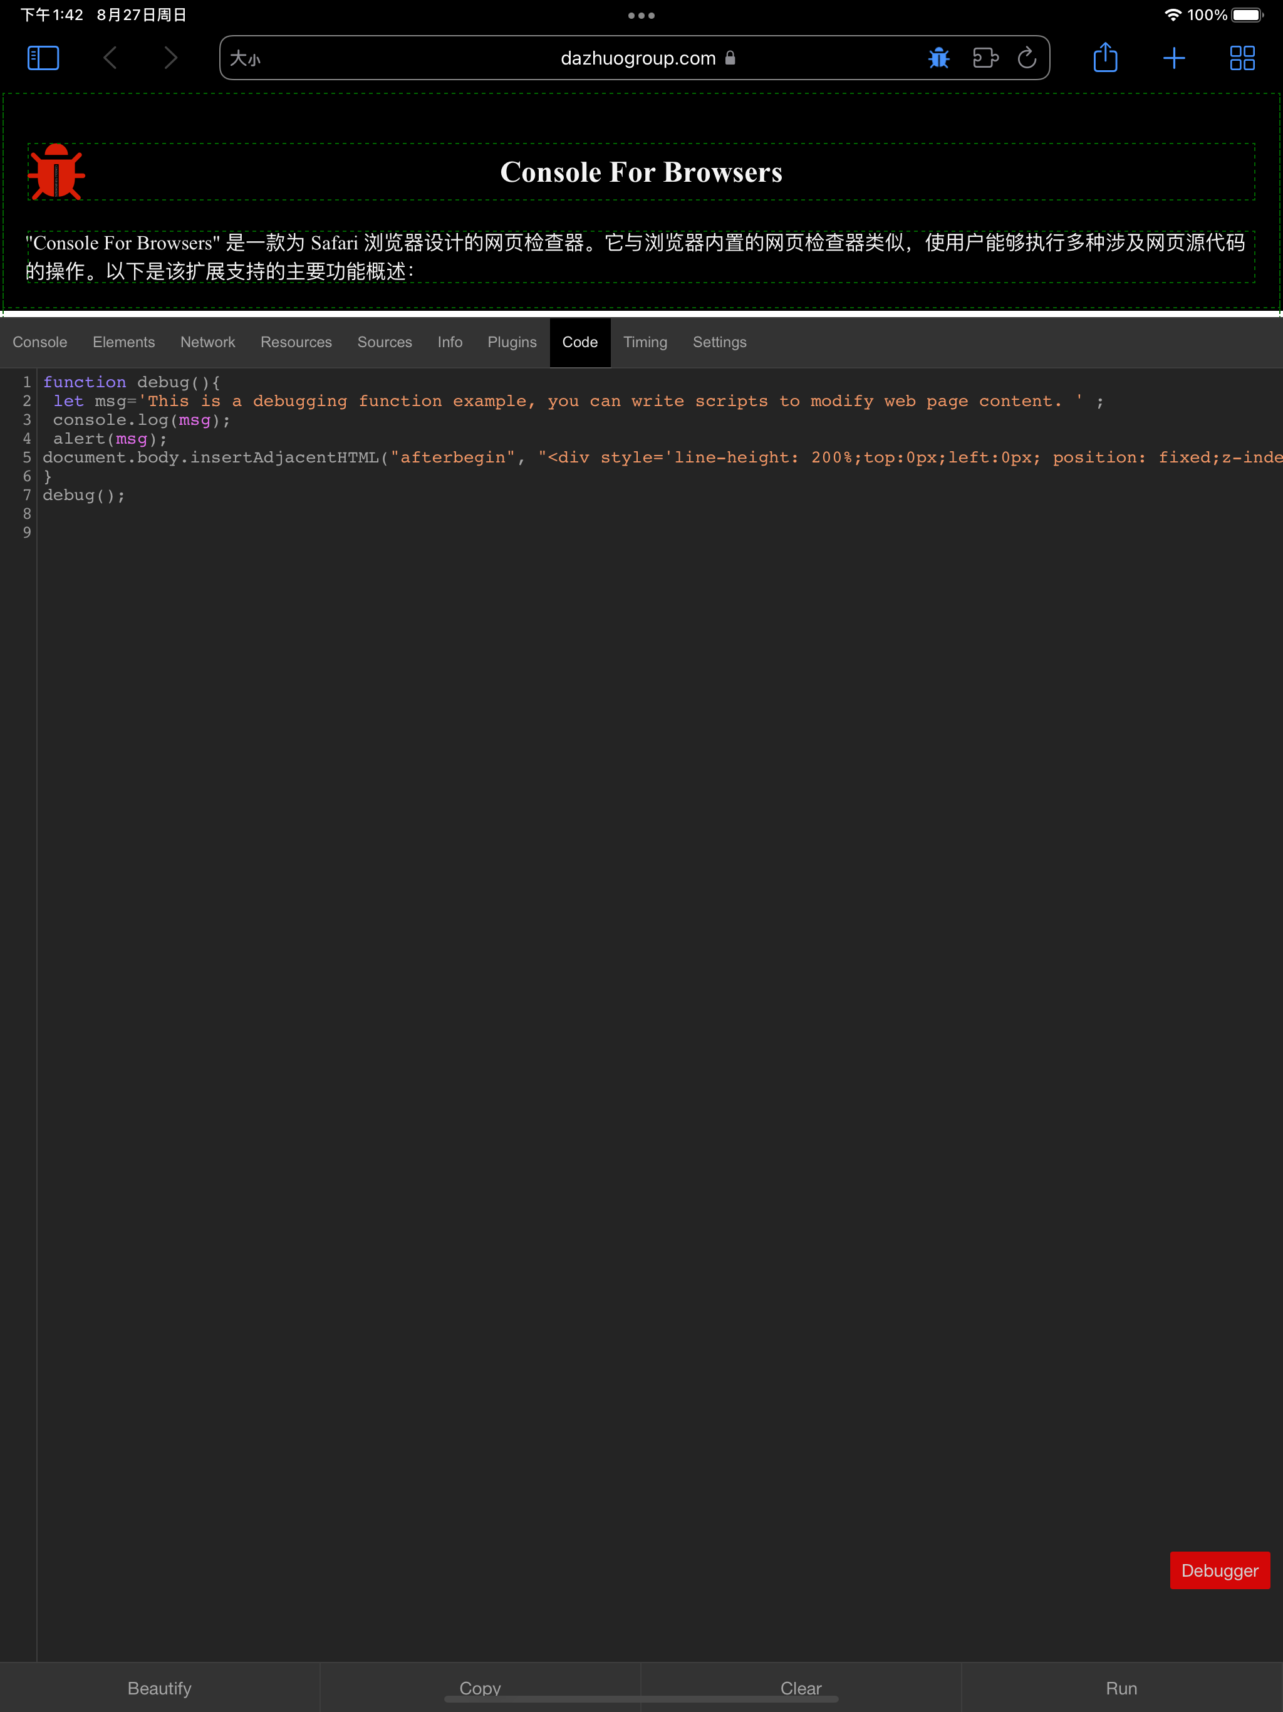
Task: Tap the clock time 下午 1:42
Action: coord(52,14)
